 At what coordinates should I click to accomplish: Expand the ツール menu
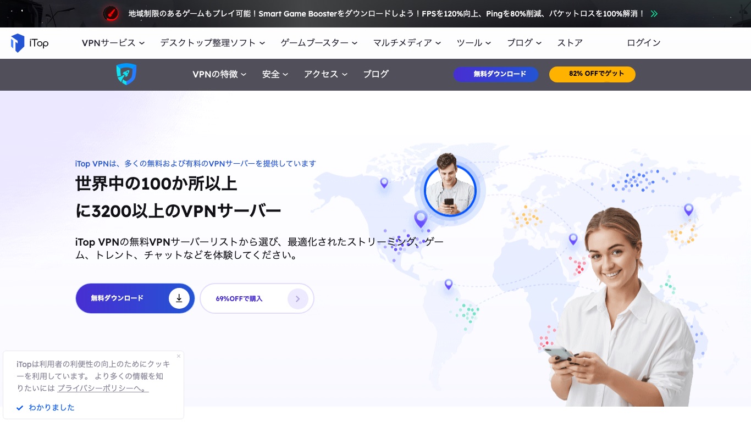(474, 43)
